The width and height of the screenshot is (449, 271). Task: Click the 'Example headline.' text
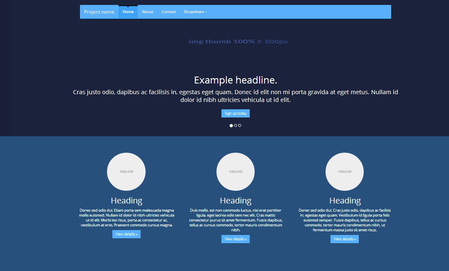click(235, 80)
